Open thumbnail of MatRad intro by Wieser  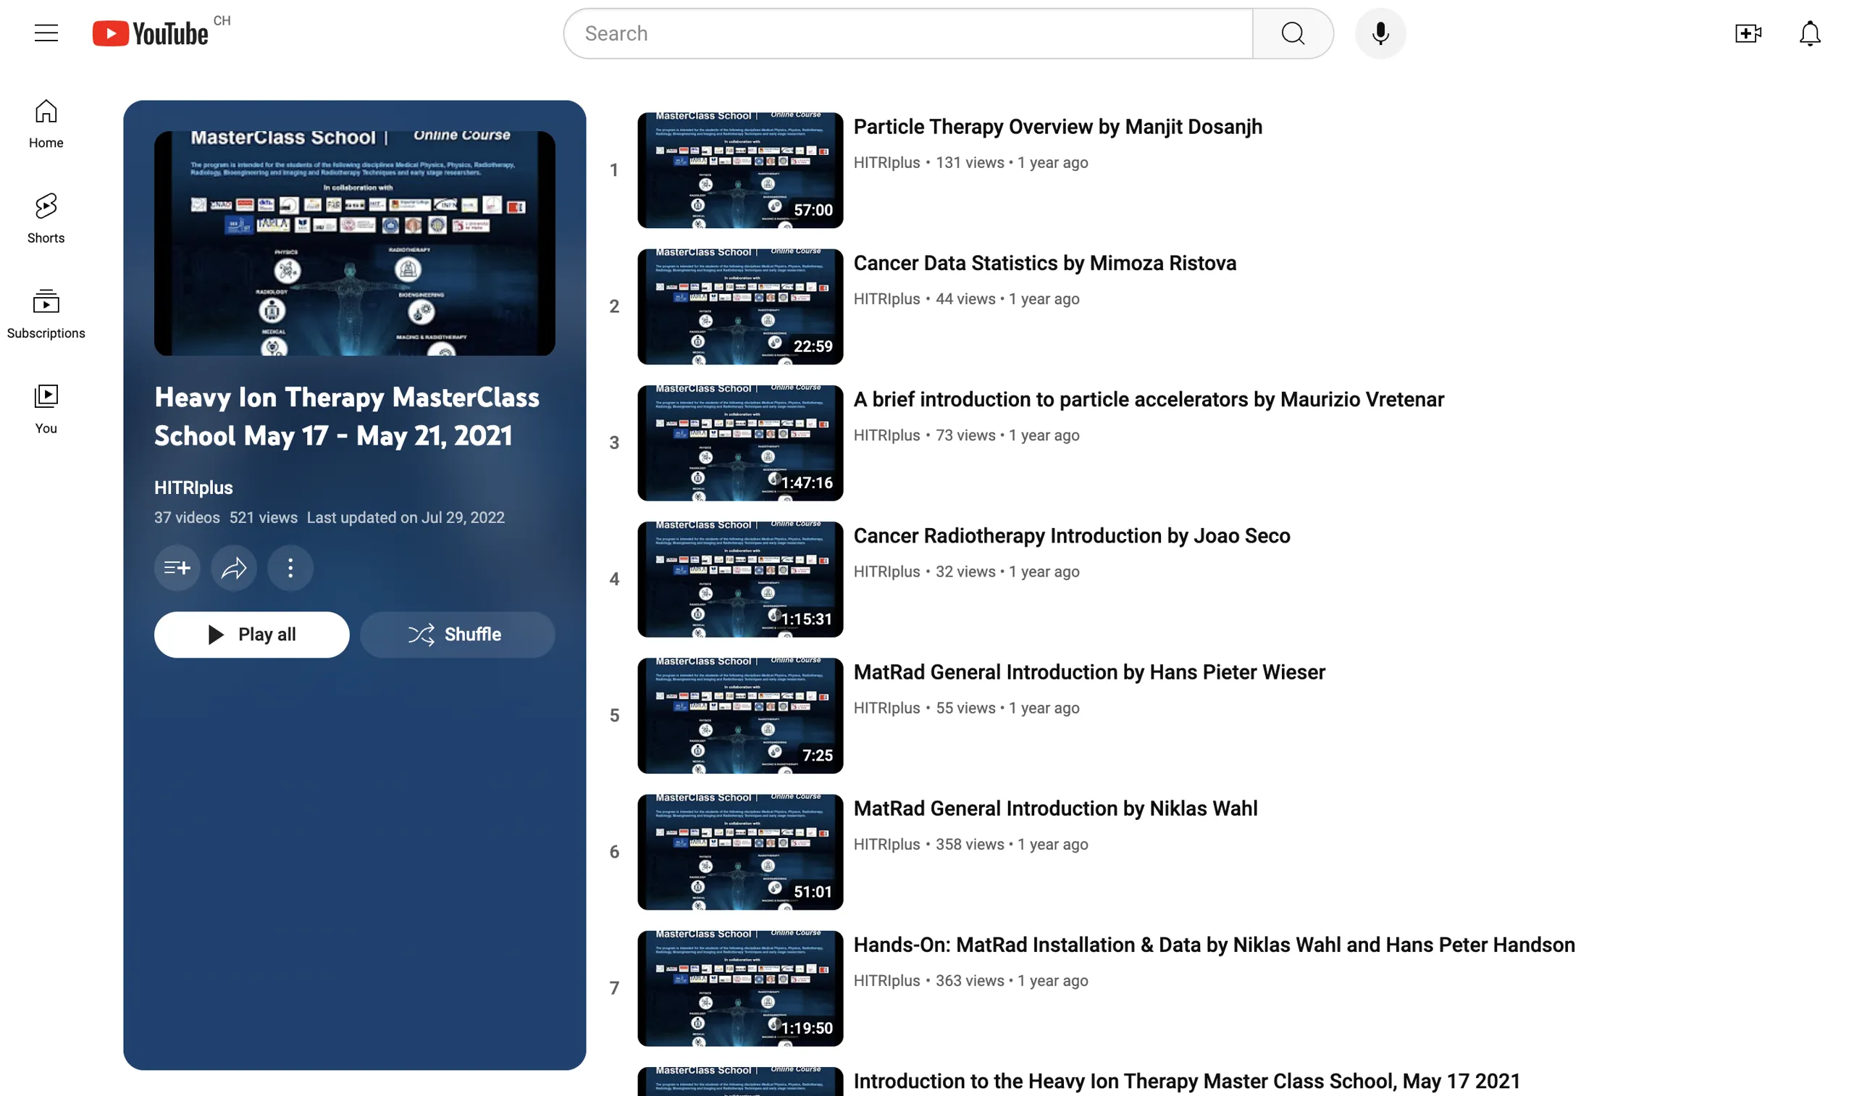tap(740, 716)
